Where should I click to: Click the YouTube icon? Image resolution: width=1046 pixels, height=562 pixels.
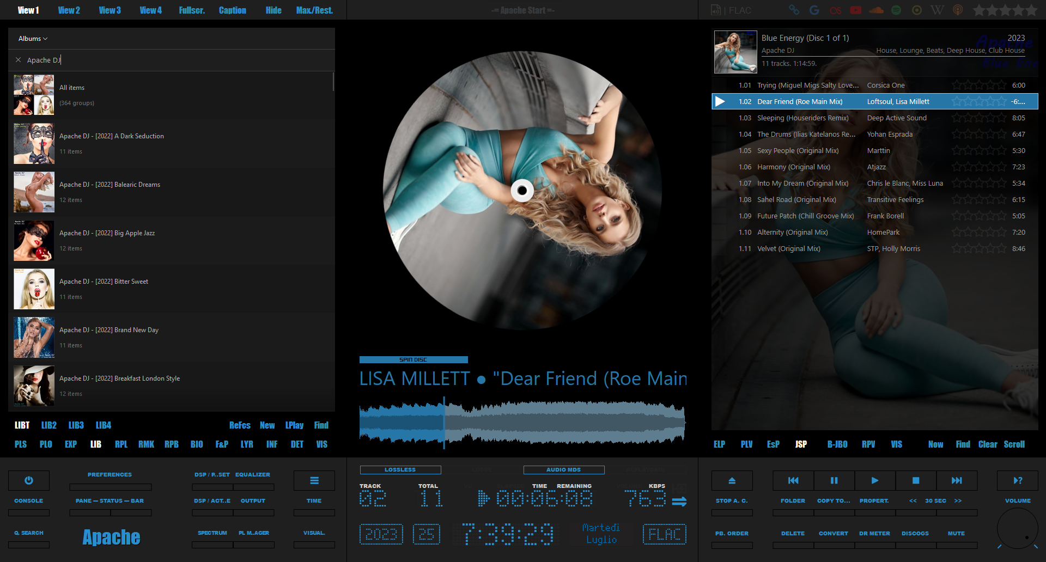coord(856,10)
